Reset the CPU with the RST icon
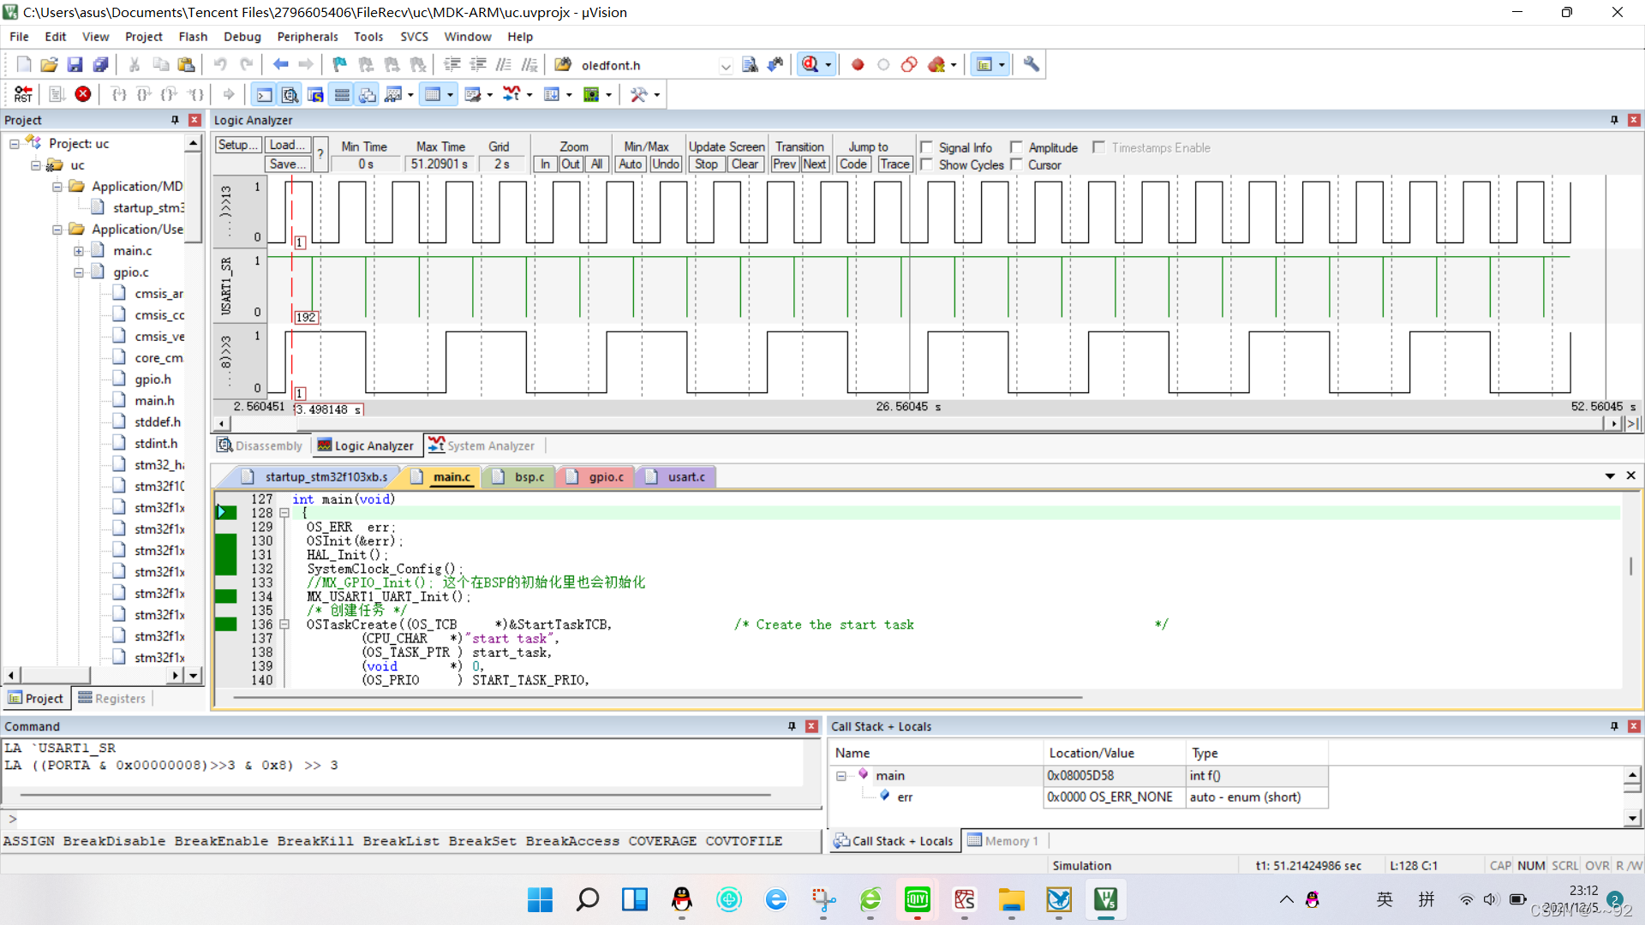The width and height of the screenshot is (1645, 925). (23, 94)
